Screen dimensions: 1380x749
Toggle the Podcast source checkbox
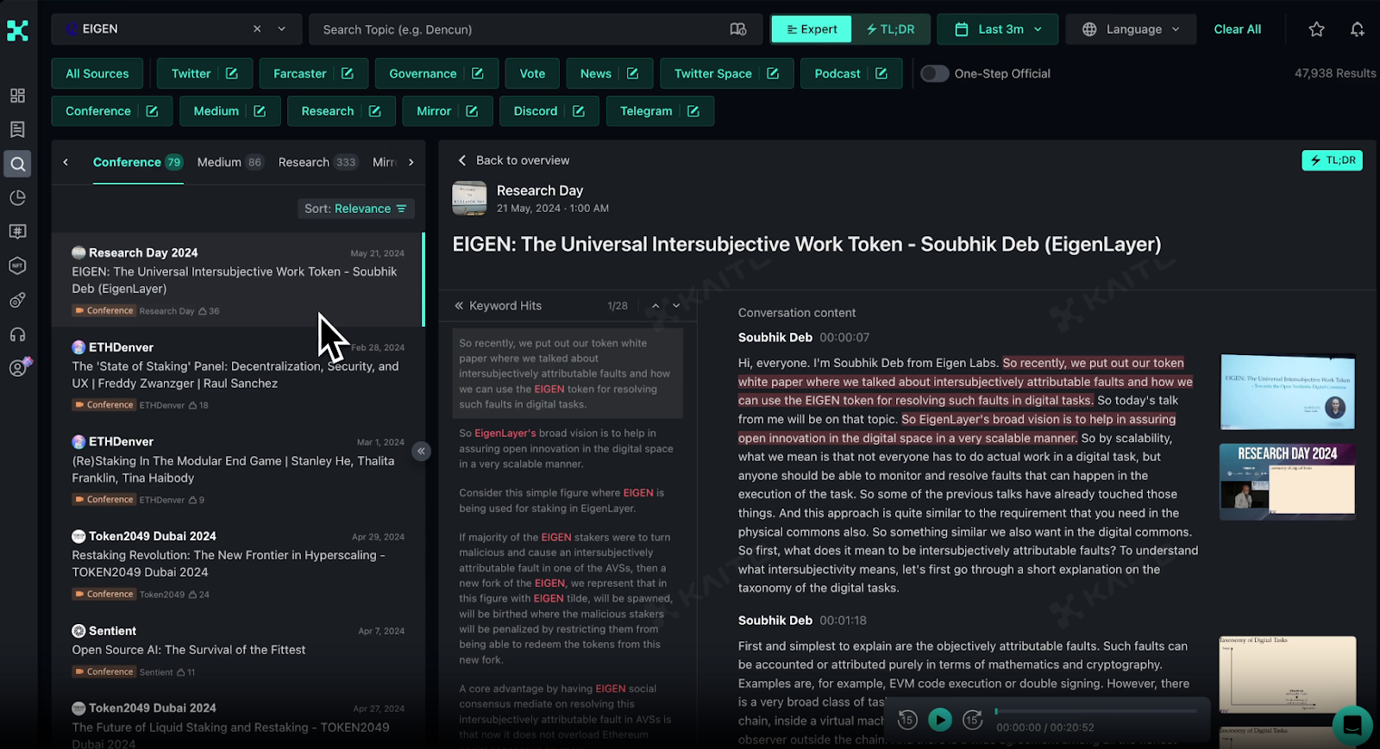881,73
